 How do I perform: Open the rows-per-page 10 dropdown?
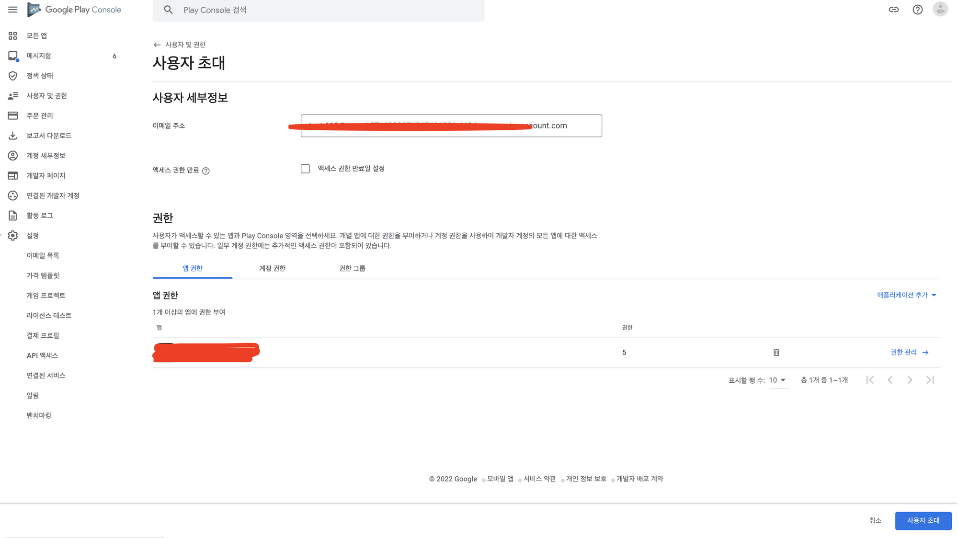tap(778, 380)
